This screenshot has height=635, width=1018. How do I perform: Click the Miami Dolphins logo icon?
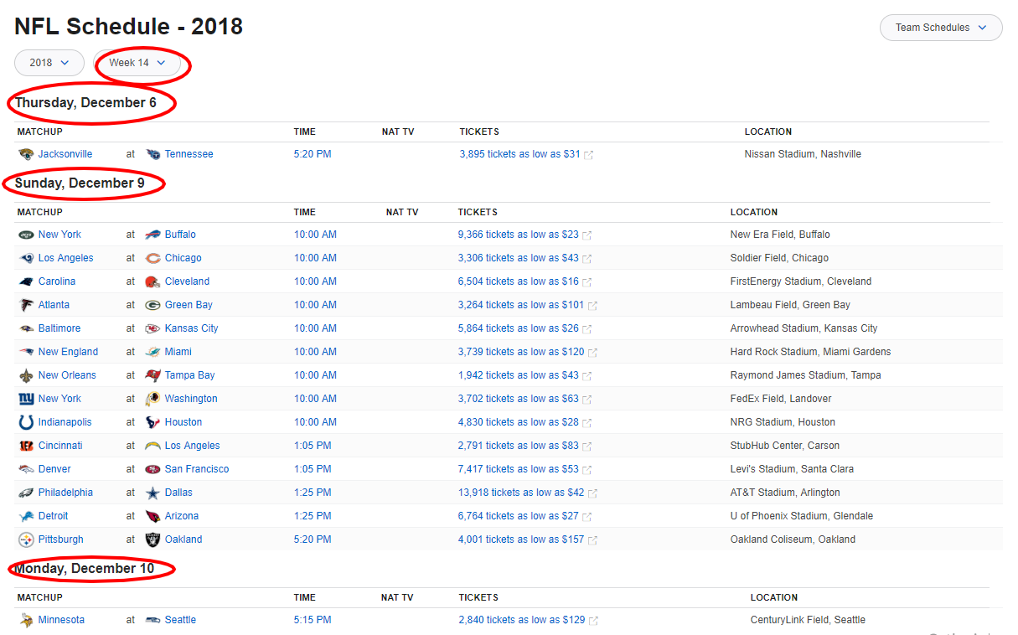(152, 352)
